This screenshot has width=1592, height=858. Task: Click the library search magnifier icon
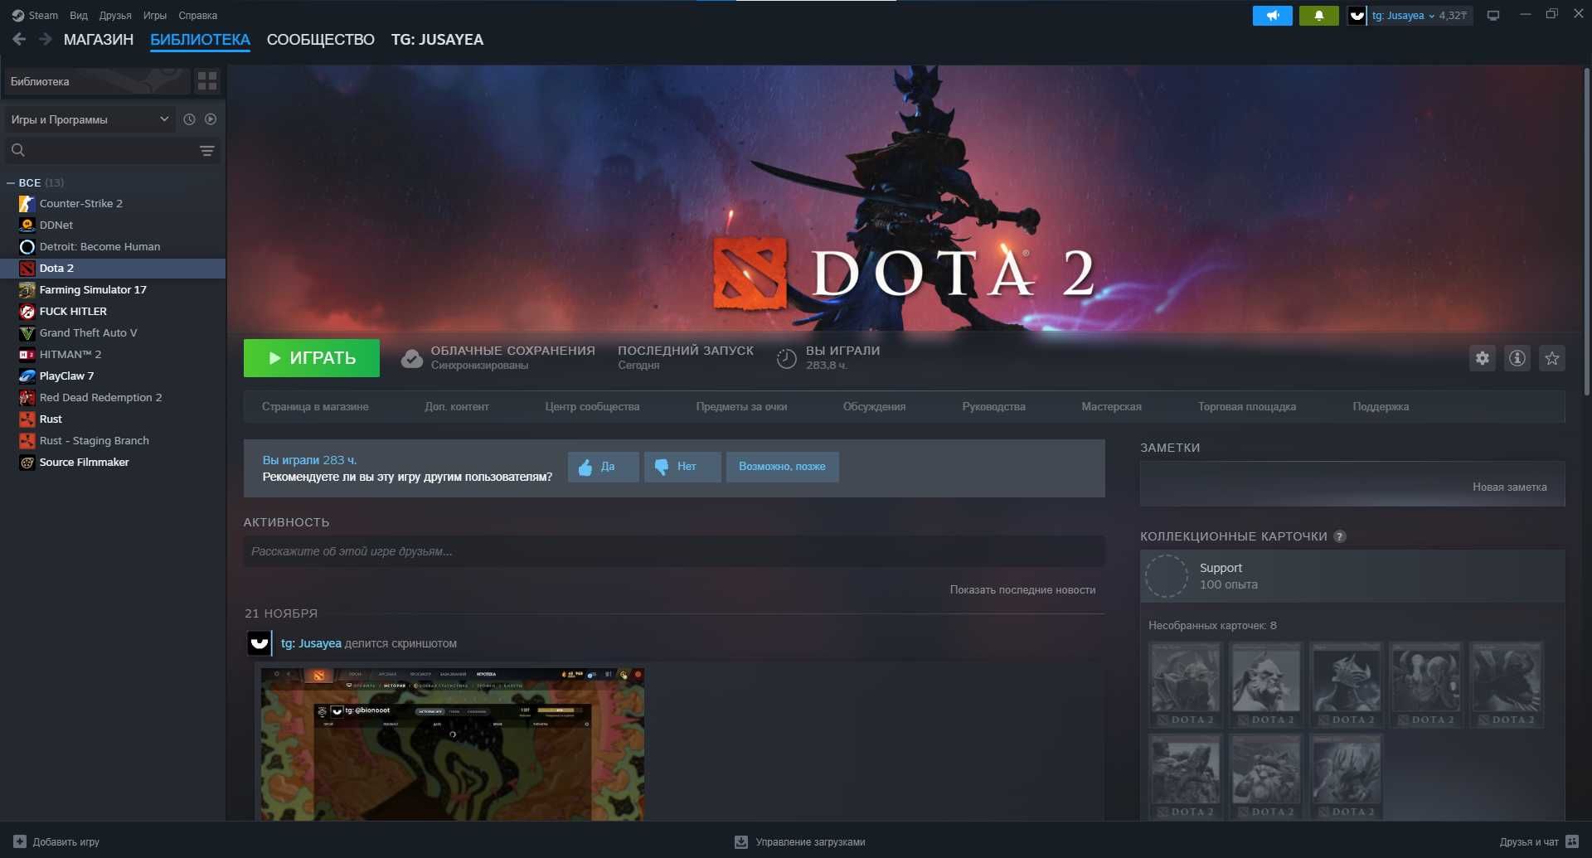point(18,150)
